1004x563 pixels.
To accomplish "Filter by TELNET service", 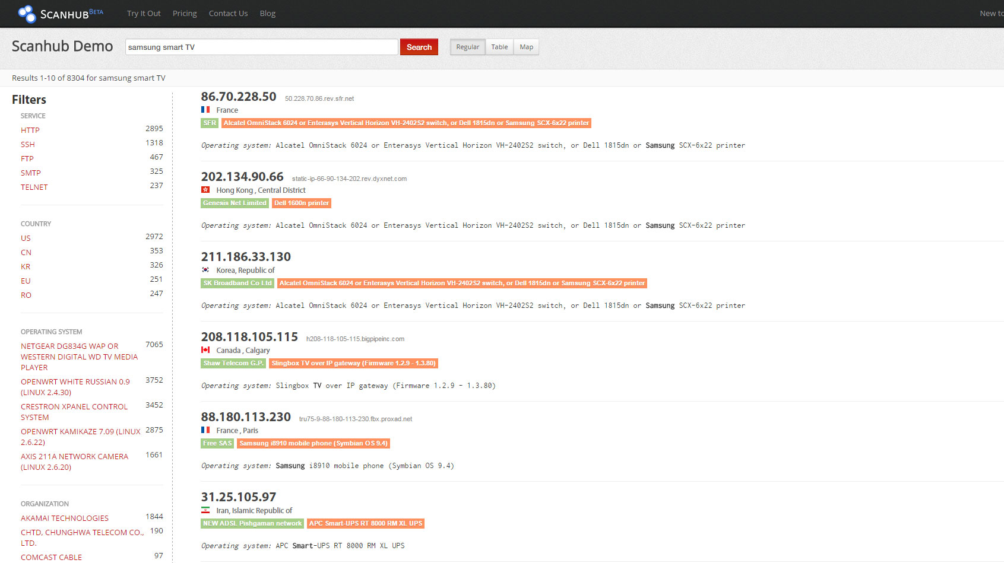I will 34,187.
